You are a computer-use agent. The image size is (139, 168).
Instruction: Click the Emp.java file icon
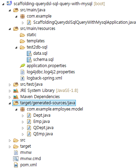29,122
